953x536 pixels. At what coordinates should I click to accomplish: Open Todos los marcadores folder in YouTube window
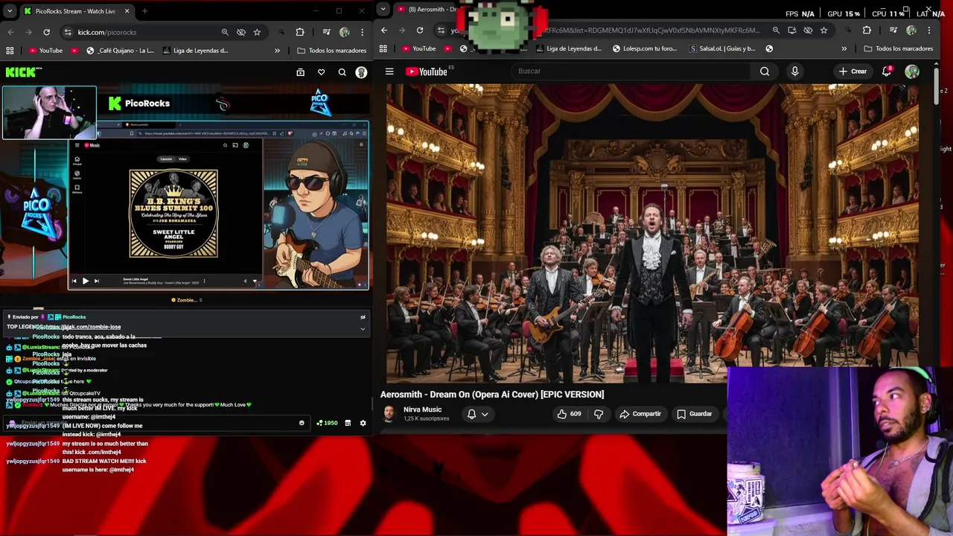[899, 48]
